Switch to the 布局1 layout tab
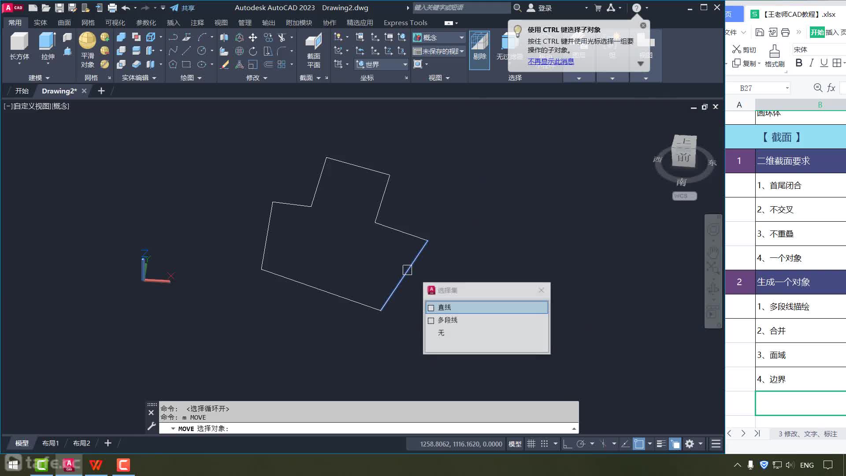Screen dimensions: 846x476 pyautogui.click(x=50, y=443)
